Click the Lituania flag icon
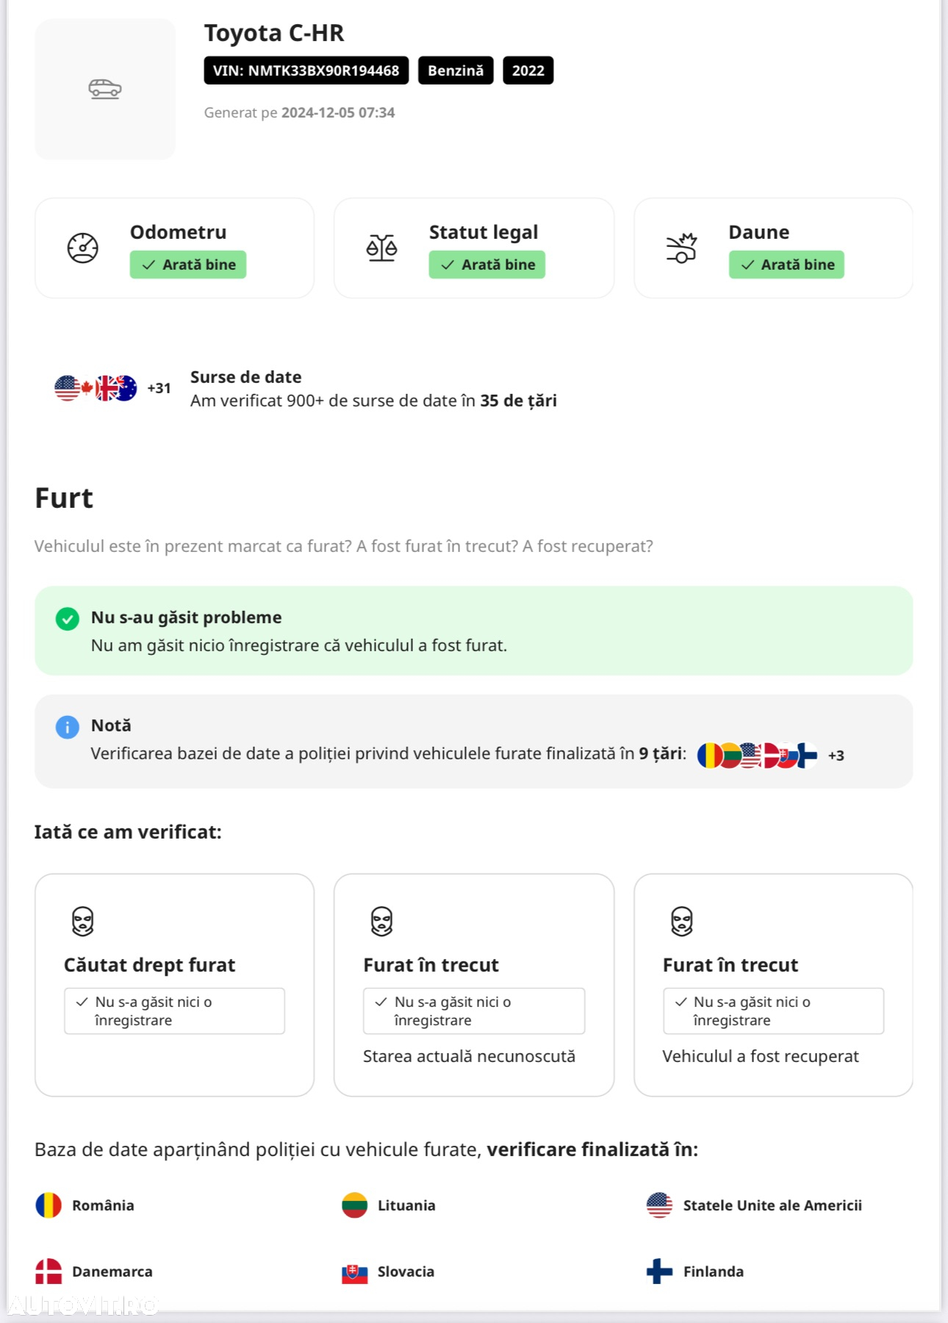 pos(354,1205)
